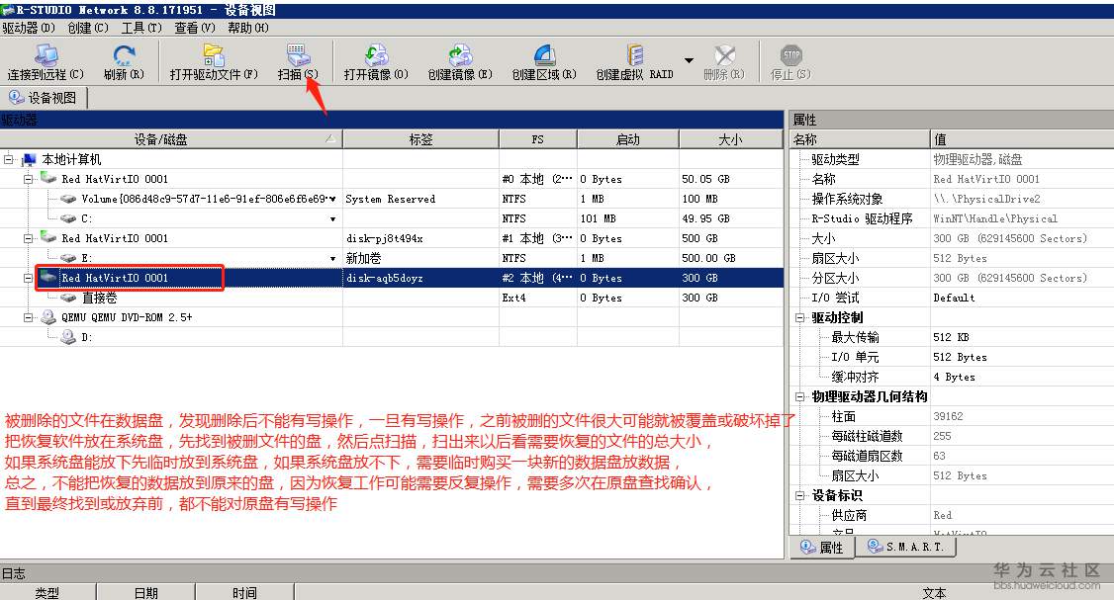The height and width of the screenshot is (600, 1114).
Task: Select E: volume in tree
Action: click(86, 258)
